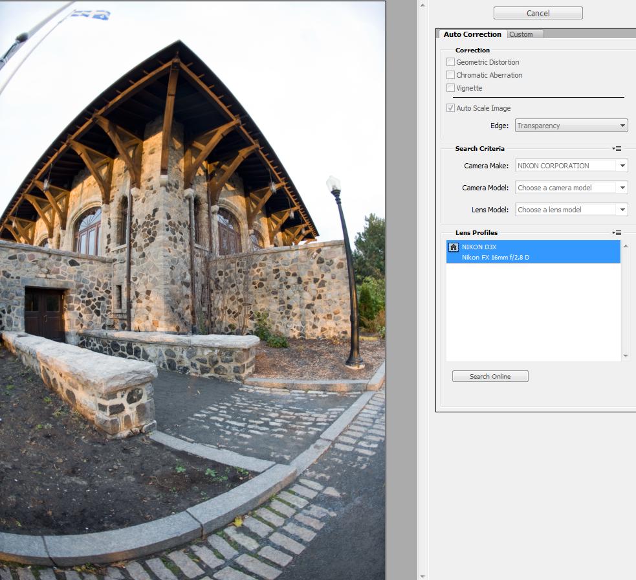Viewport: 636px width, 580px height.
Task: Click the preview pane's bottom scroll arrow
Action: (x=423, y=575)
